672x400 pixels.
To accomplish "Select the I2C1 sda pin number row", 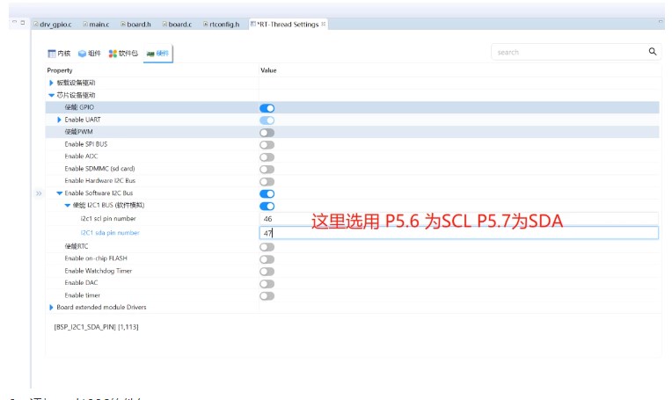I will tap(110, 233).
